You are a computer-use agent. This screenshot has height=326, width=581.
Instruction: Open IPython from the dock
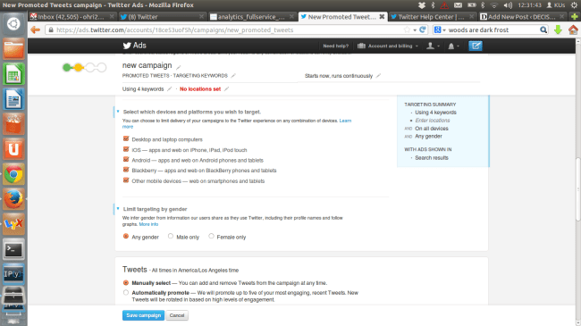tap(13, 274)
